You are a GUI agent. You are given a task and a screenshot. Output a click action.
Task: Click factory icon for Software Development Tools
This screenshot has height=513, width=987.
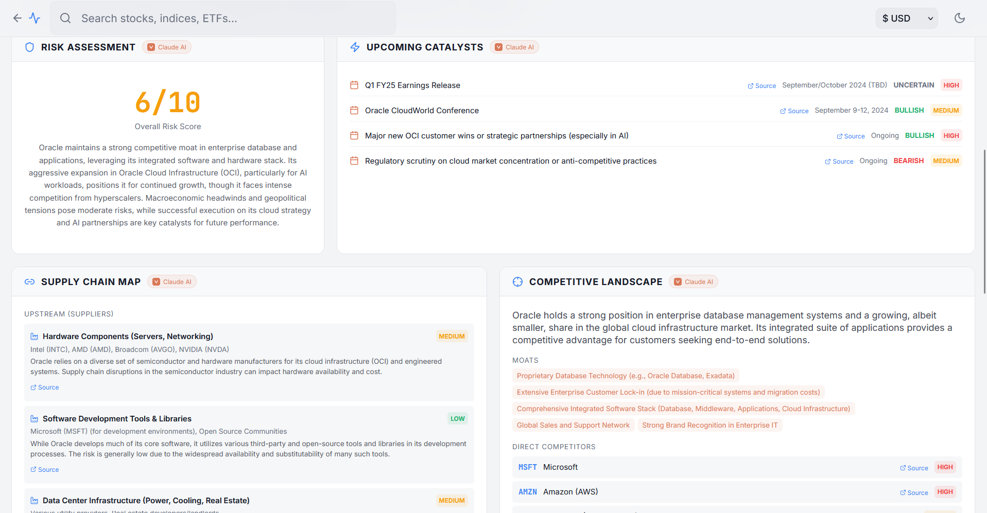34,419
